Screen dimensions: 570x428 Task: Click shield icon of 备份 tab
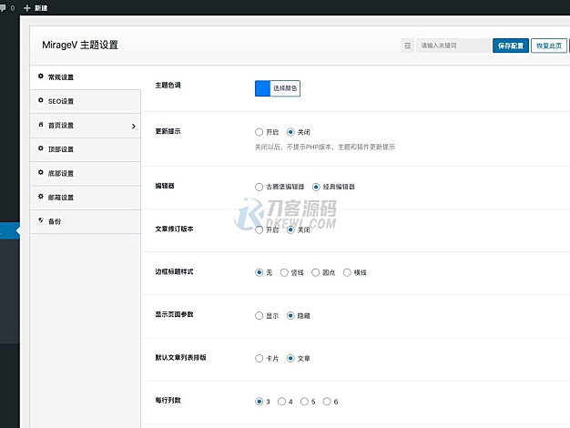pyautogui.click(x=41, y=220)
